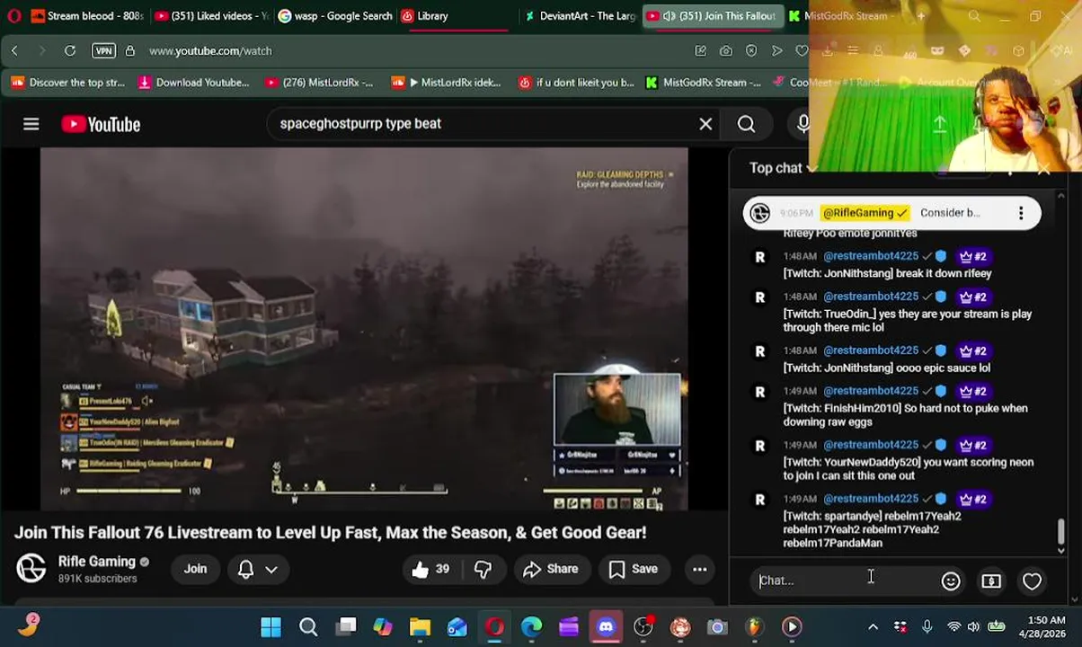The width and height of the screenshot is (1082, 647).
Task: Open Microsoft Edge from taskbar
Action: point(532,626)
